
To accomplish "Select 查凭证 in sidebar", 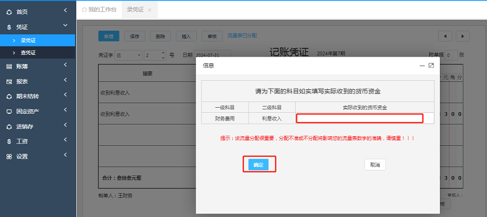I will coord(38,53).
